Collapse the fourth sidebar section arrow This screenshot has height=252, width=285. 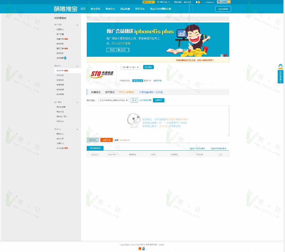tap(77, 129)
